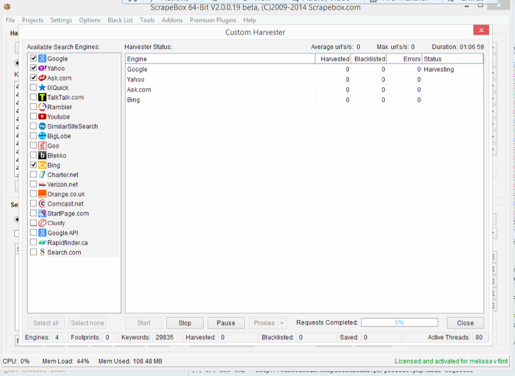Click the Verizon.net icon
The image size is (515, 376).
coord(42,184)
